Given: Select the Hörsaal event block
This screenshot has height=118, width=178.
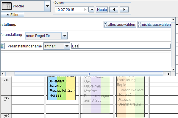Looking at the screenshot, I should click(x=61, y=88).
